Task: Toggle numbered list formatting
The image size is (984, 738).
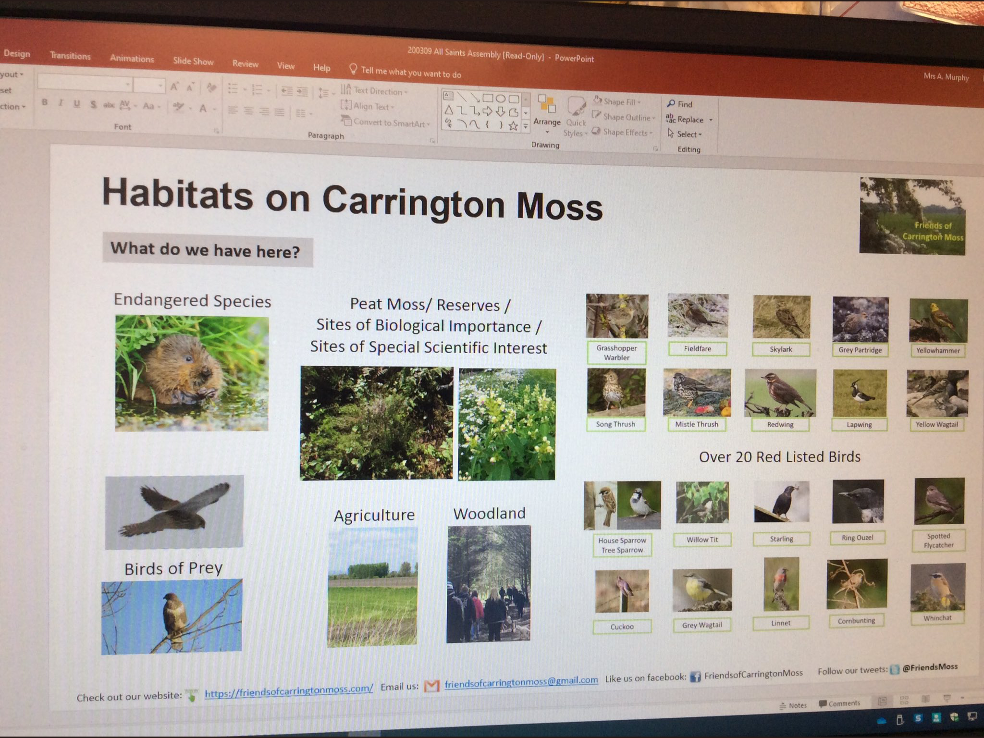Action: pyautogui.click(x=257, y=90)
